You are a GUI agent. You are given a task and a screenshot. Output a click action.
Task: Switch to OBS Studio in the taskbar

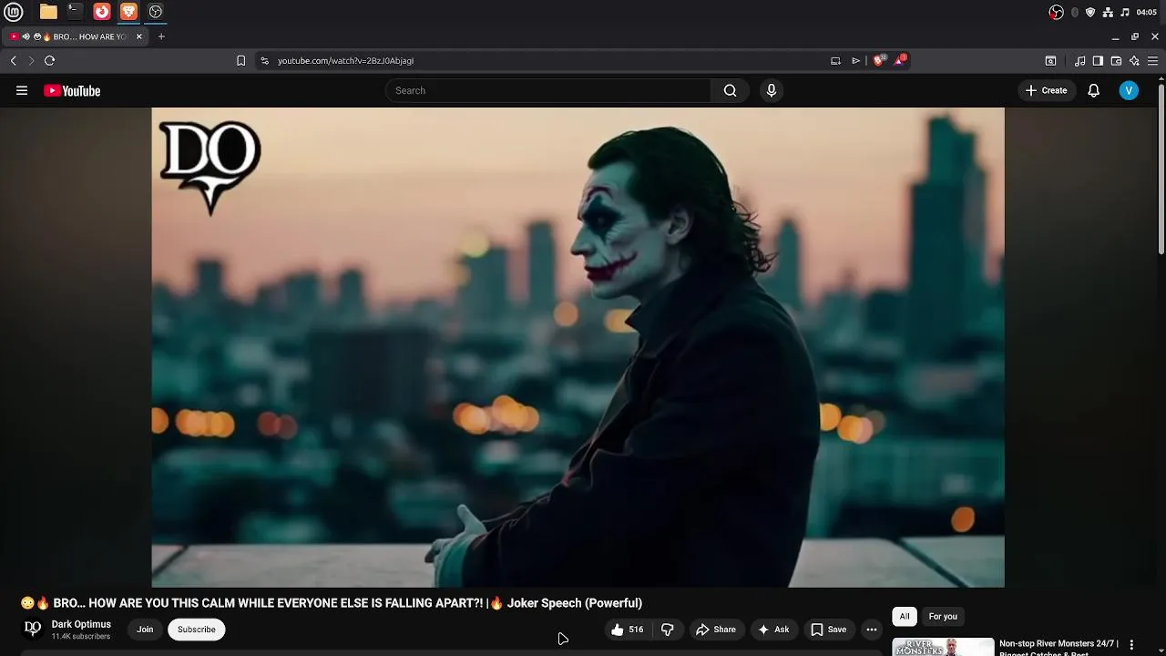(156, 12)
